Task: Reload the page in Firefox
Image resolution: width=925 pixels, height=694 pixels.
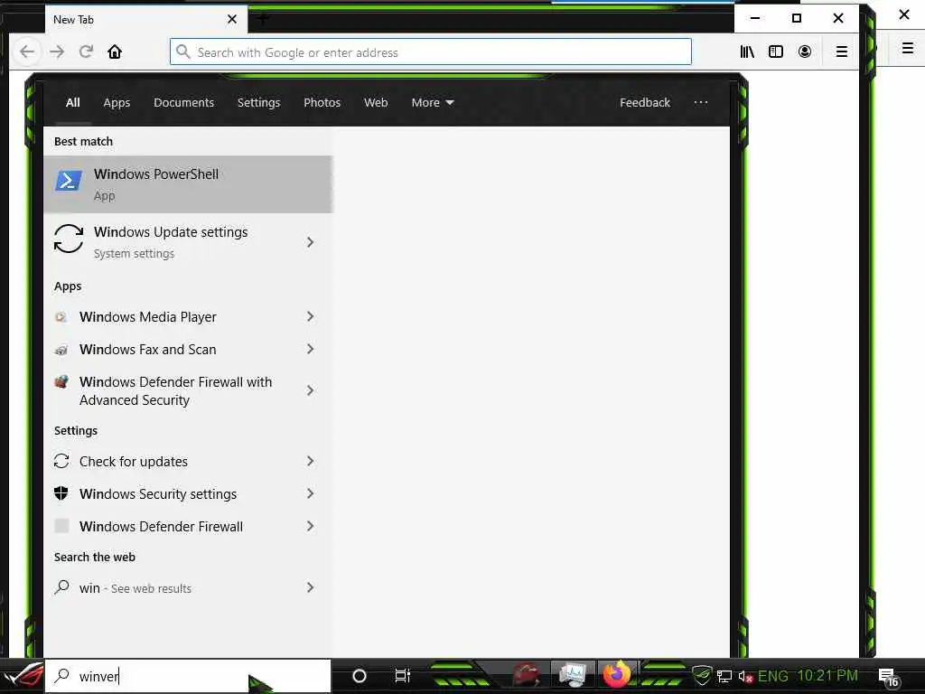Action: click(86, 52)
